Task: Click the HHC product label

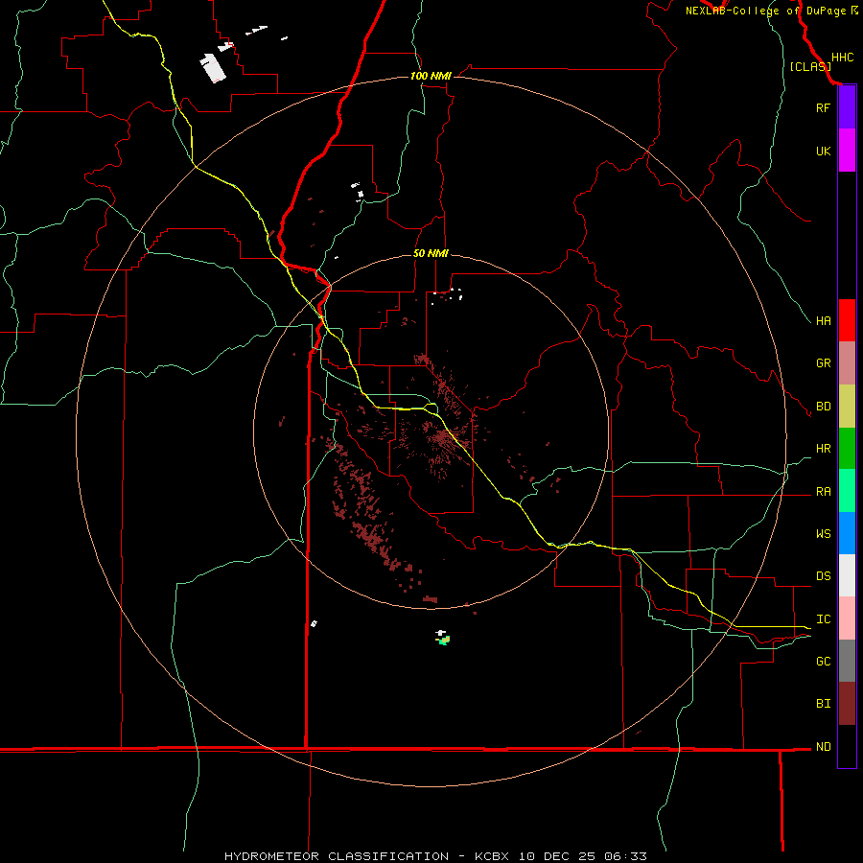Action: 842,58
